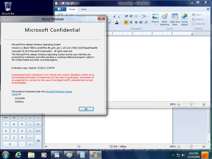The image size is (212, 159).
Task: Switch to WordPad View tab
Action: pyautogui.click(x=83, y=9)
